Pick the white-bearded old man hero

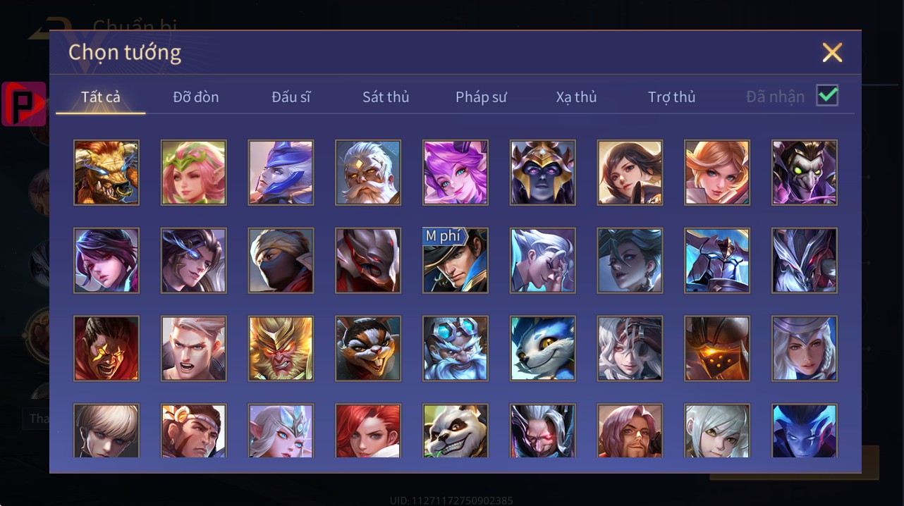[x=368, y=173]
